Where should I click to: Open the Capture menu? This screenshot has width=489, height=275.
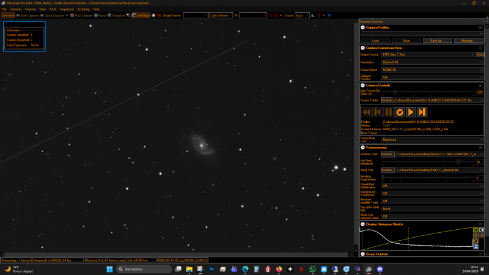click(30, 9)
